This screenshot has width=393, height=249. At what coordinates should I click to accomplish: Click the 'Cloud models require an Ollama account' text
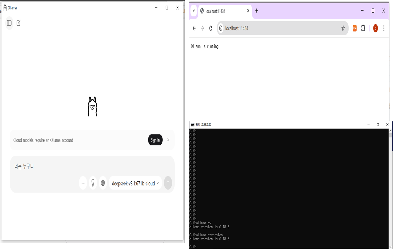(x=43, y=140)
